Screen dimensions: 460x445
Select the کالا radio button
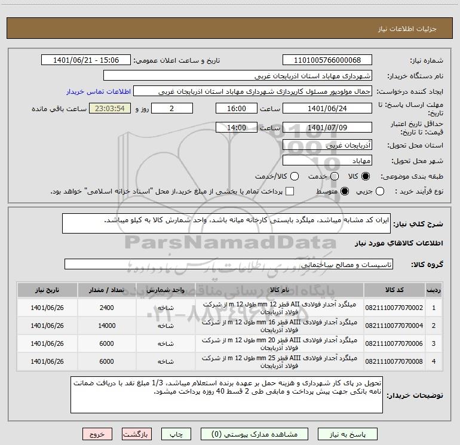pos(366,176)
